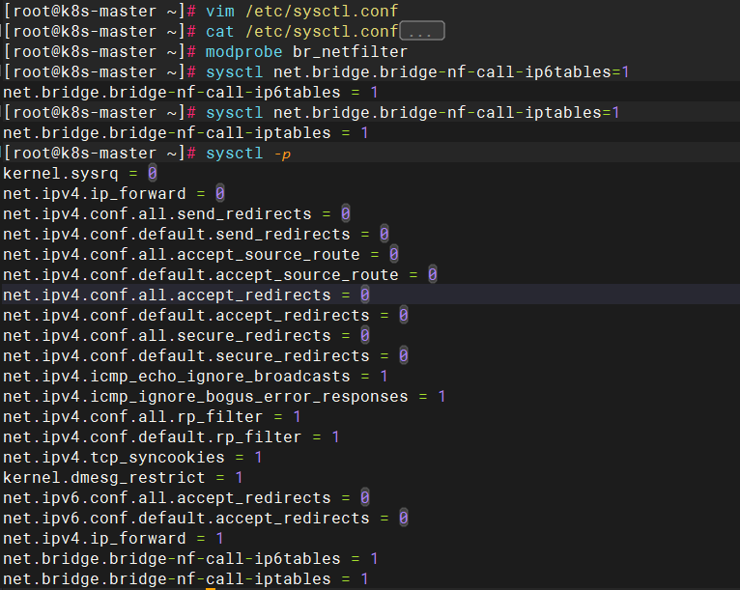This screenshot has height=590, width=740.
Task: Click 'net.ipv4.conf.all.rp_filter = 1' line
Action: tap(152, 417)
